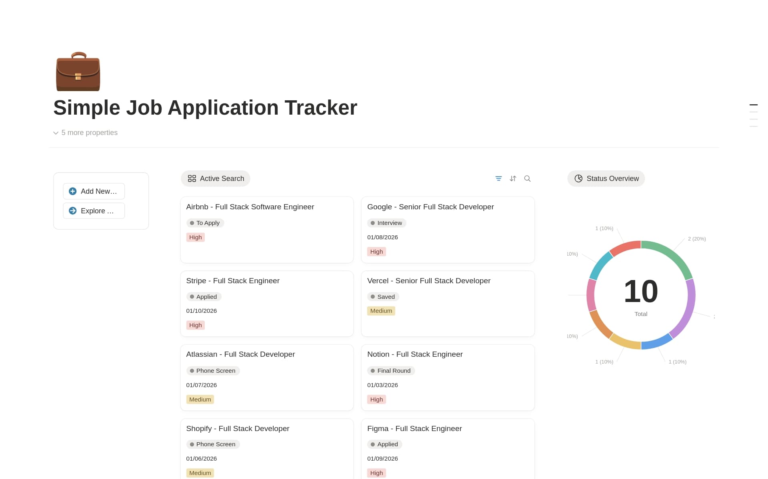Open Stripe - Full Stack Engineer card
This screenshot has height=479, width=768.
pos(267,304)
